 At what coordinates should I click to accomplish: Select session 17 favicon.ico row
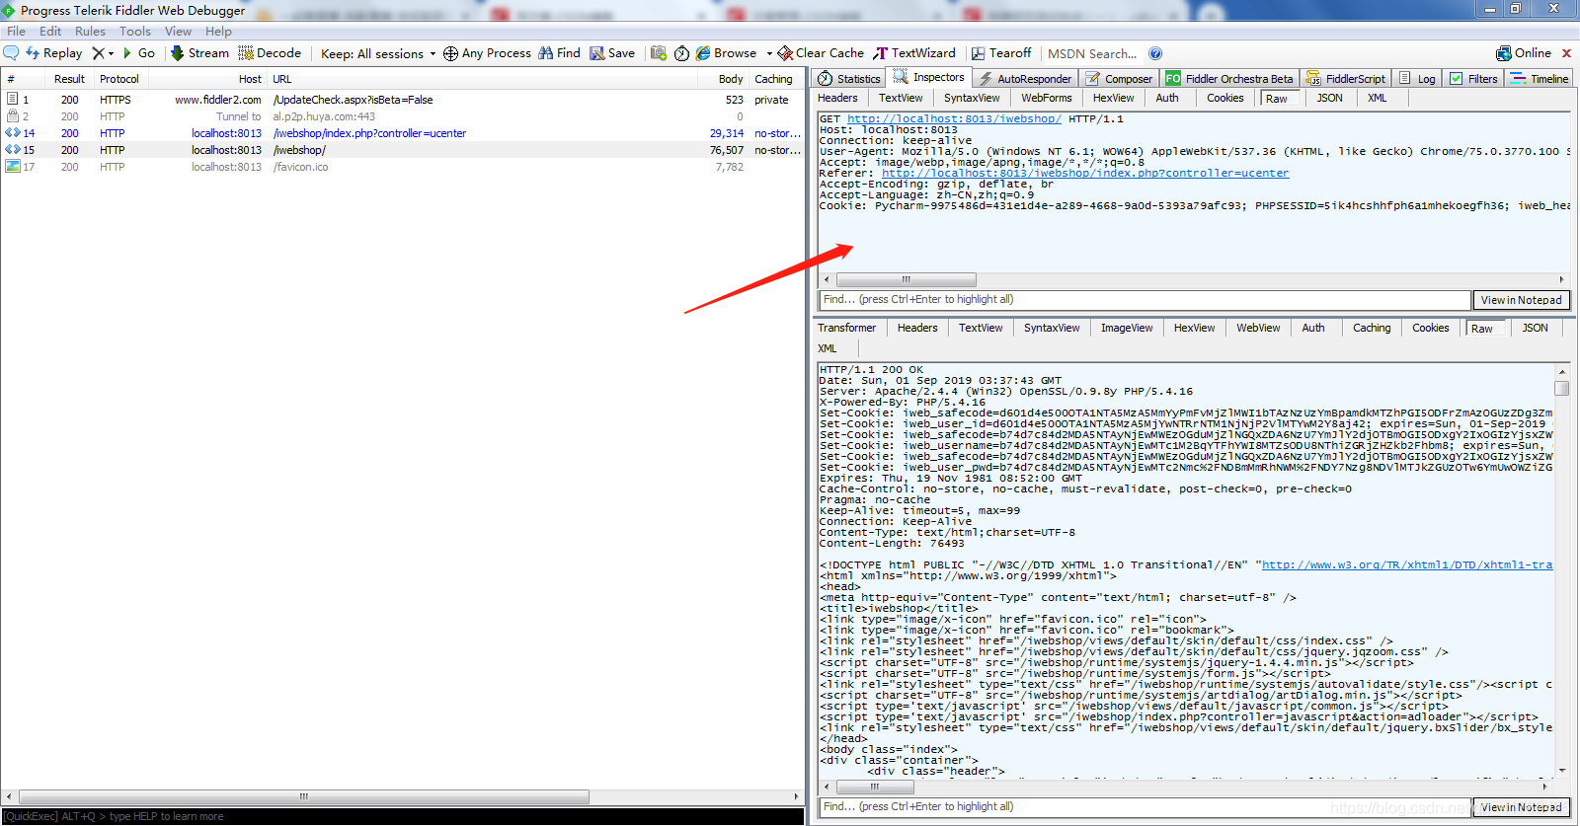click(x=403, y=167)
